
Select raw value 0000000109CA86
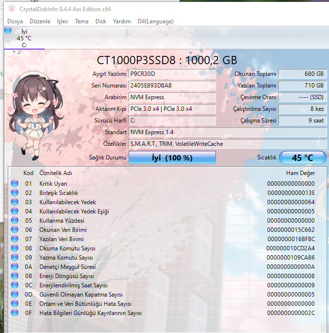click(291, 258)
